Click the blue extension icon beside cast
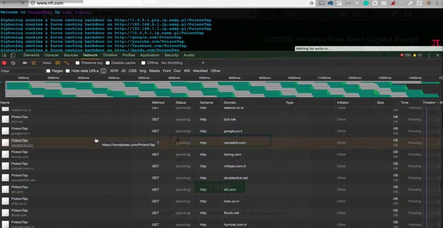Image resolution: width=443 pixels, height=228 pixels. pos(330,3)
